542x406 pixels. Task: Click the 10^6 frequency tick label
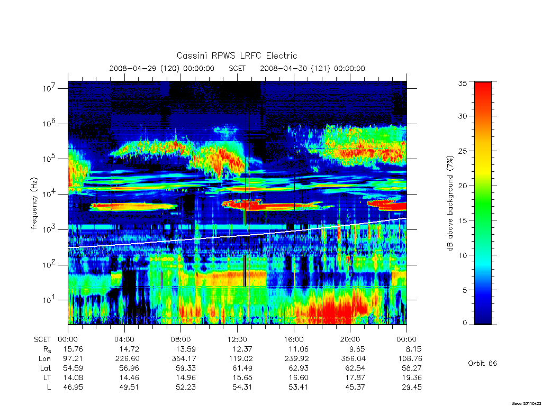[x=49, y=123]
